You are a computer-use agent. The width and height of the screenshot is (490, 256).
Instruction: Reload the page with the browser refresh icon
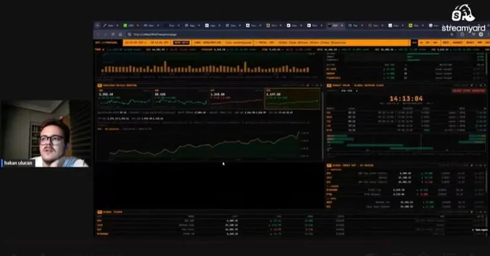tap(113, 34)
